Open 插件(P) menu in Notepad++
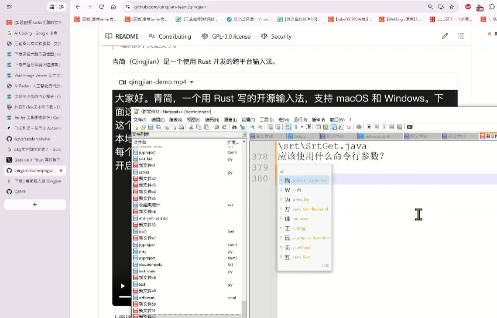The height and width of the screenshot is (318, 497). coord(318,119)
